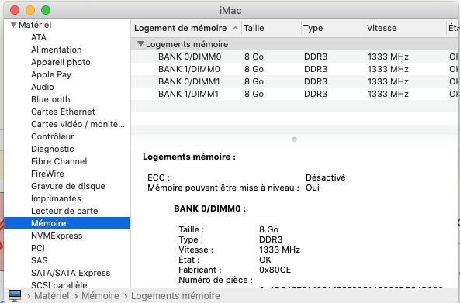Click the computer icon in path bar
Screen dimensions: 460x303
(x=15, y=295)
